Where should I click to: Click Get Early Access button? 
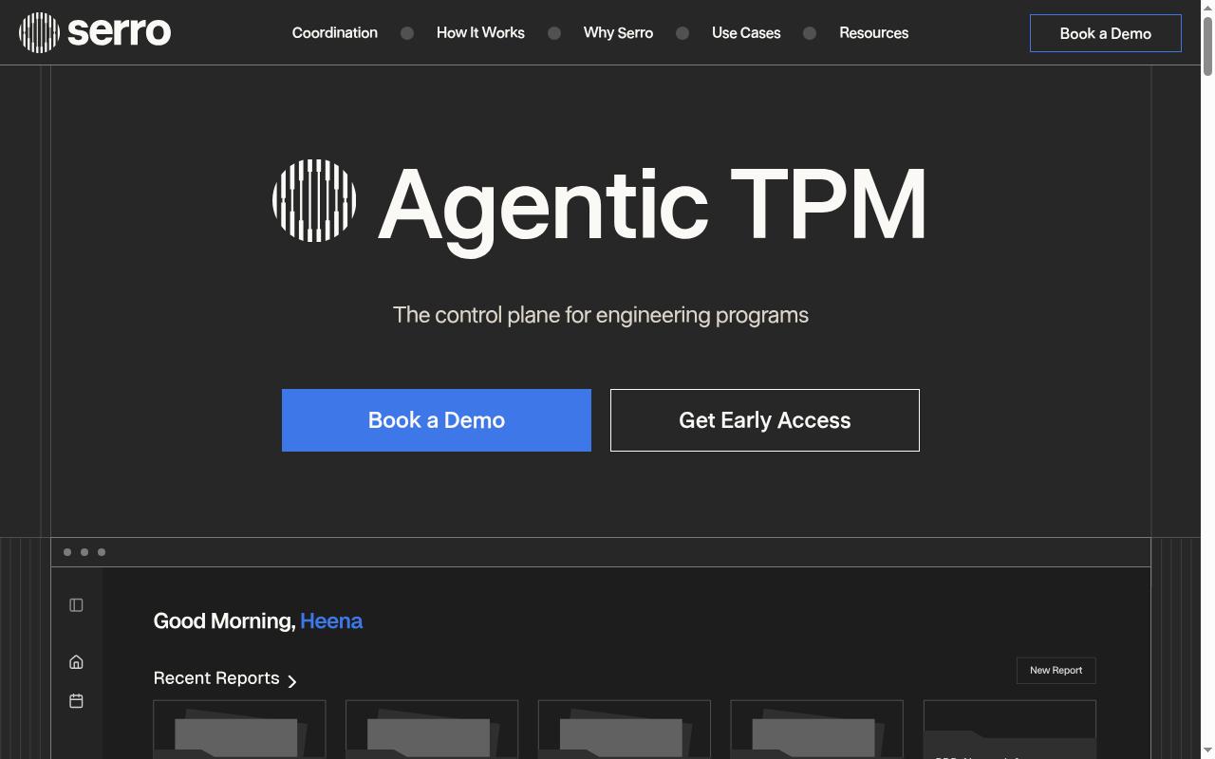pyautogui.click(x=765, y=420)
